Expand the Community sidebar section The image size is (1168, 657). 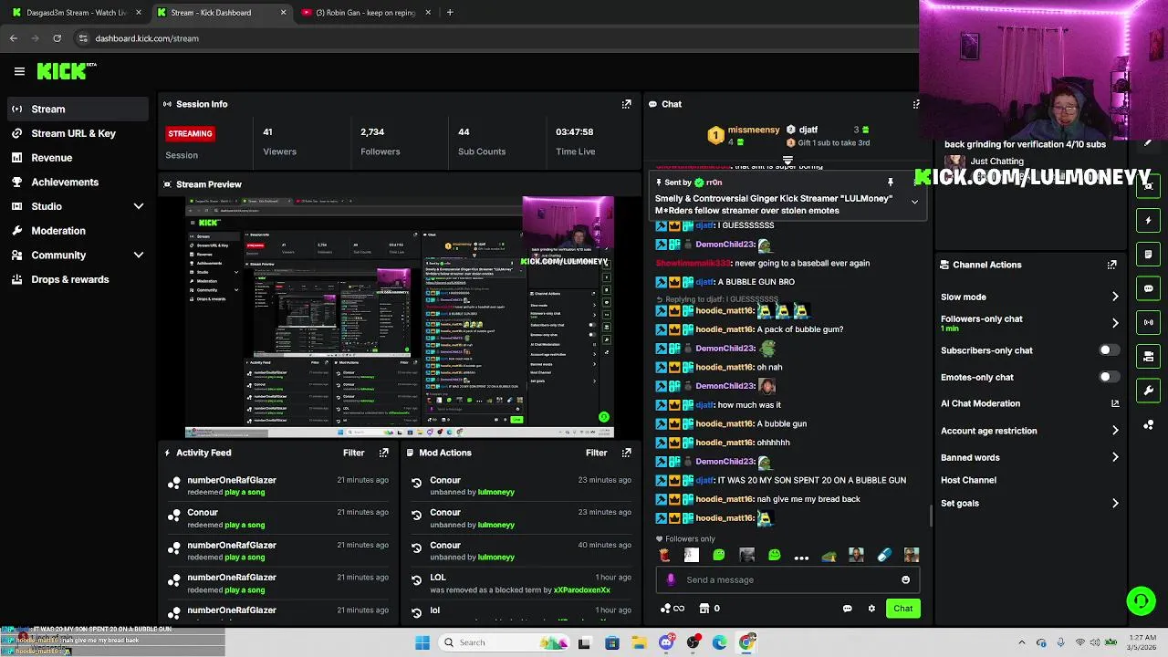click(x=139, y=255)
